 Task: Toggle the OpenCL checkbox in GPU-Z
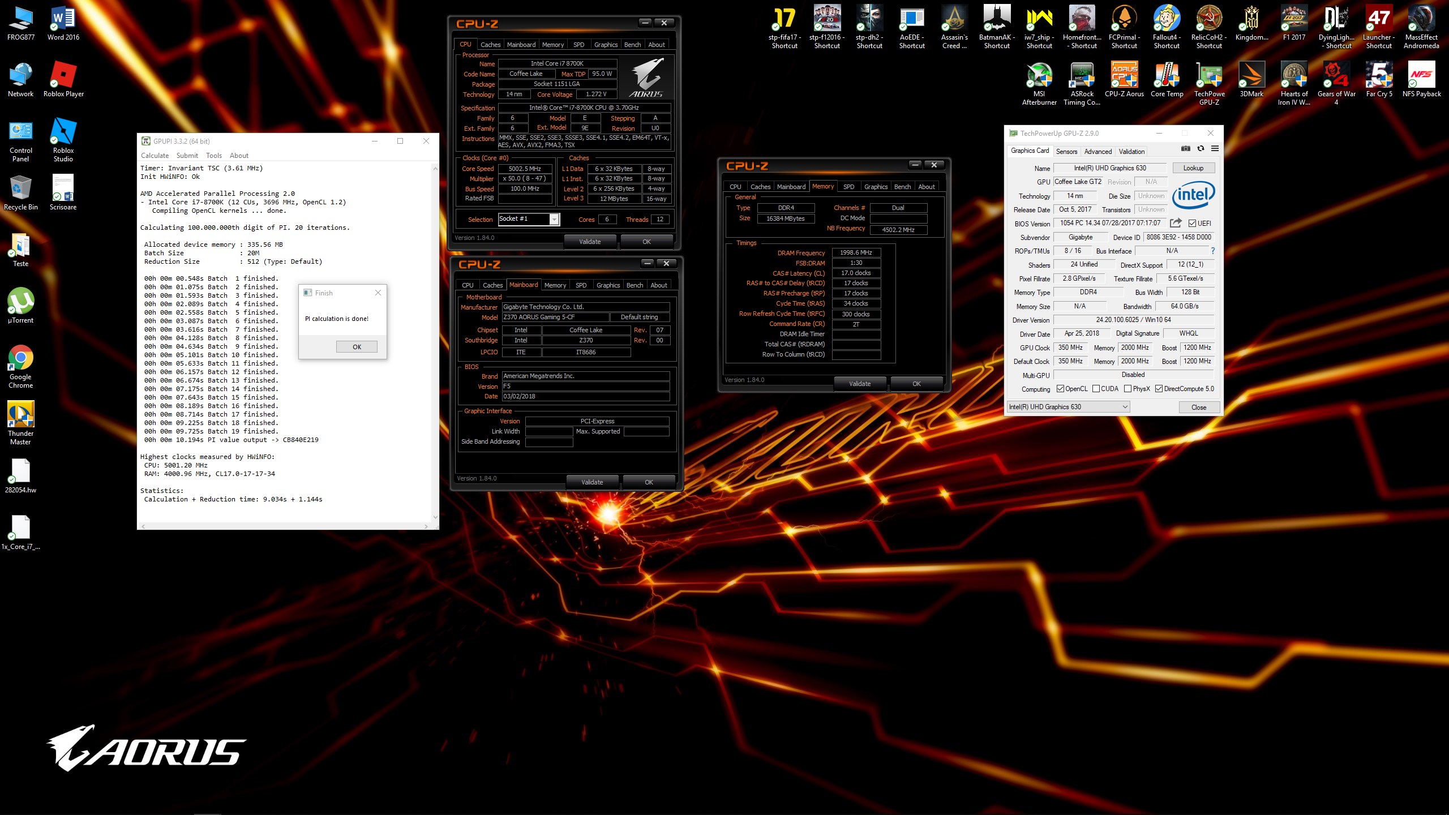coord(1060,389)
